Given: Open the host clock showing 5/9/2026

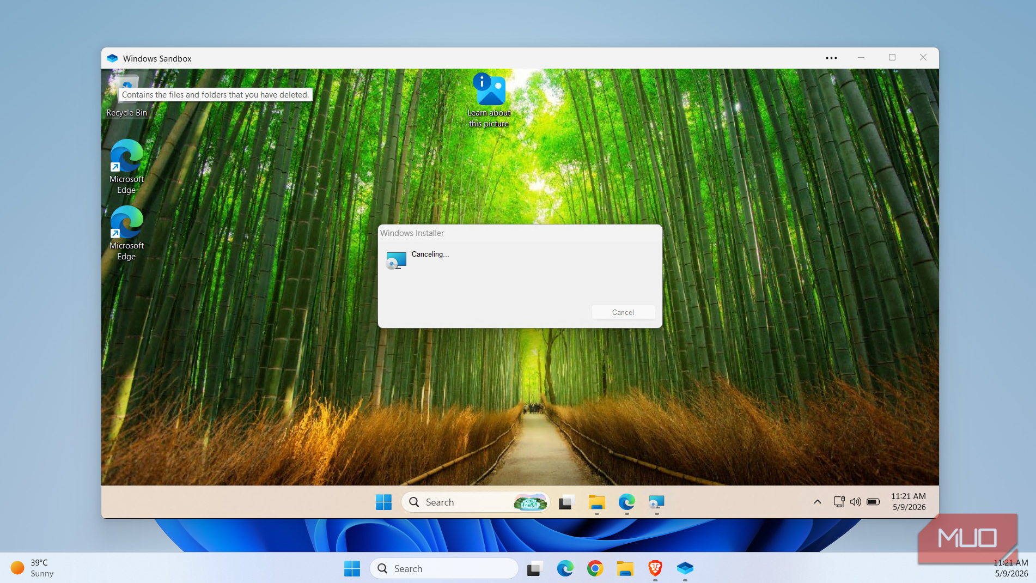Looking at the screenshot, I should pos(1011,568).
